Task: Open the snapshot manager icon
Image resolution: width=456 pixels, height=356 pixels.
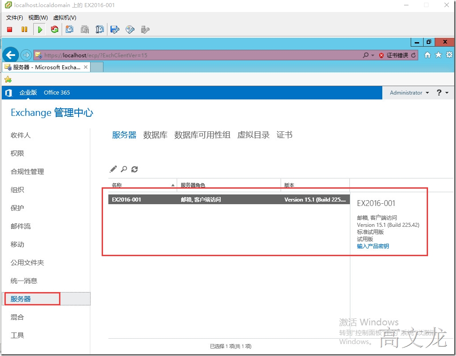Action: click(x=100, y=29)
